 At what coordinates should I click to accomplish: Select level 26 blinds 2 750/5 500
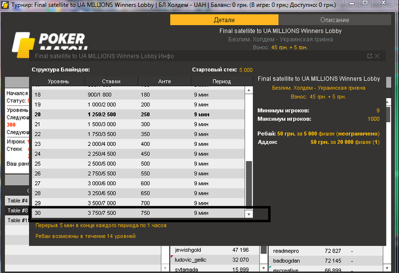(138, 173)
